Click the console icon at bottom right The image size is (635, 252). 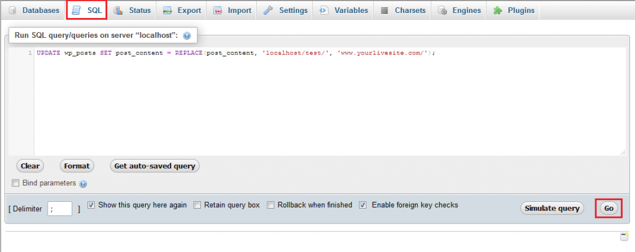coord(624,237)
